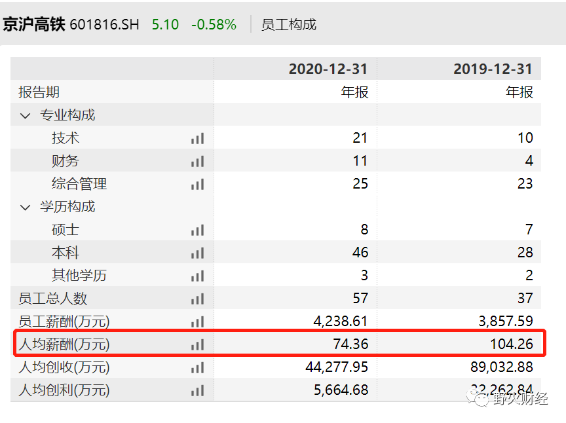The height and width of the screenshot is (423, 566).
Task: Click the 京沪高铁 stock name
Action: click(34, 24)
